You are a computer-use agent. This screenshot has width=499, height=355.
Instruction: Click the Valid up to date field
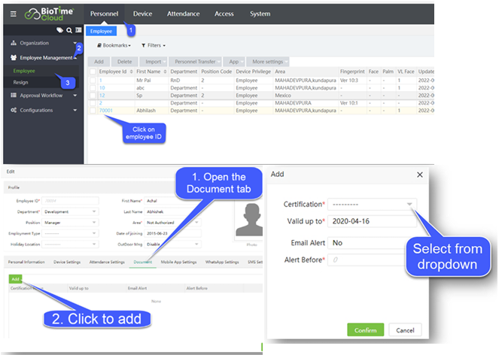372,221
